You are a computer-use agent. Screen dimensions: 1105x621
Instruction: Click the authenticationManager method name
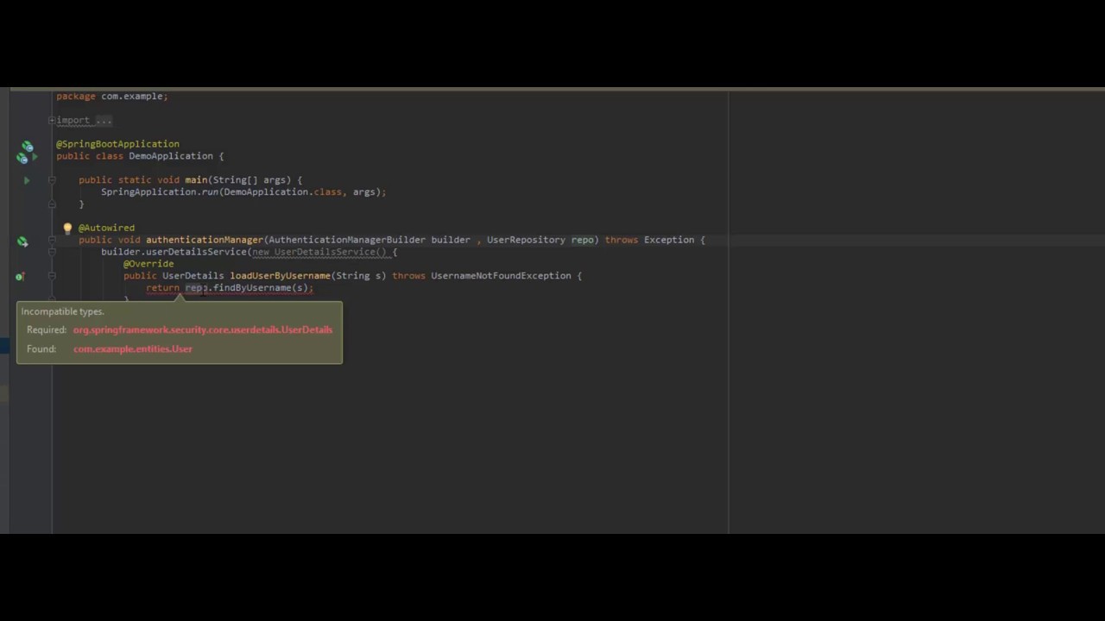tap(204, 240)
